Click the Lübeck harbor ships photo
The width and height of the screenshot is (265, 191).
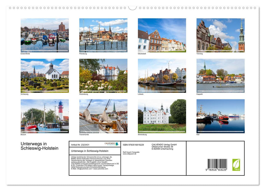(162, 76)
